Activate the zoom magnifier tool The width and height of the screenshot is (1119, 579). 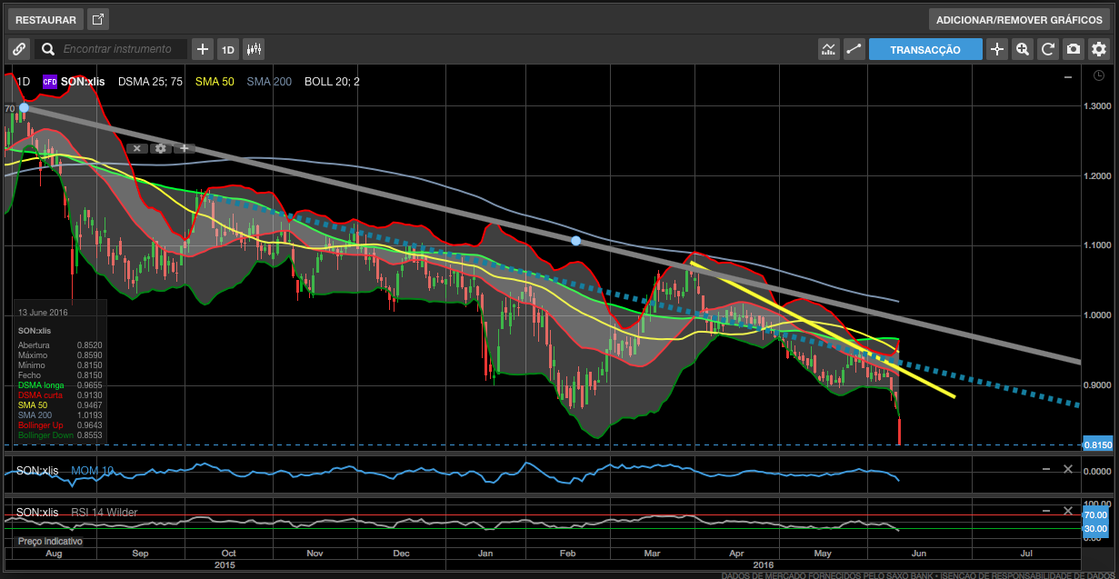pyautogui.click(x=1023, y=49)
